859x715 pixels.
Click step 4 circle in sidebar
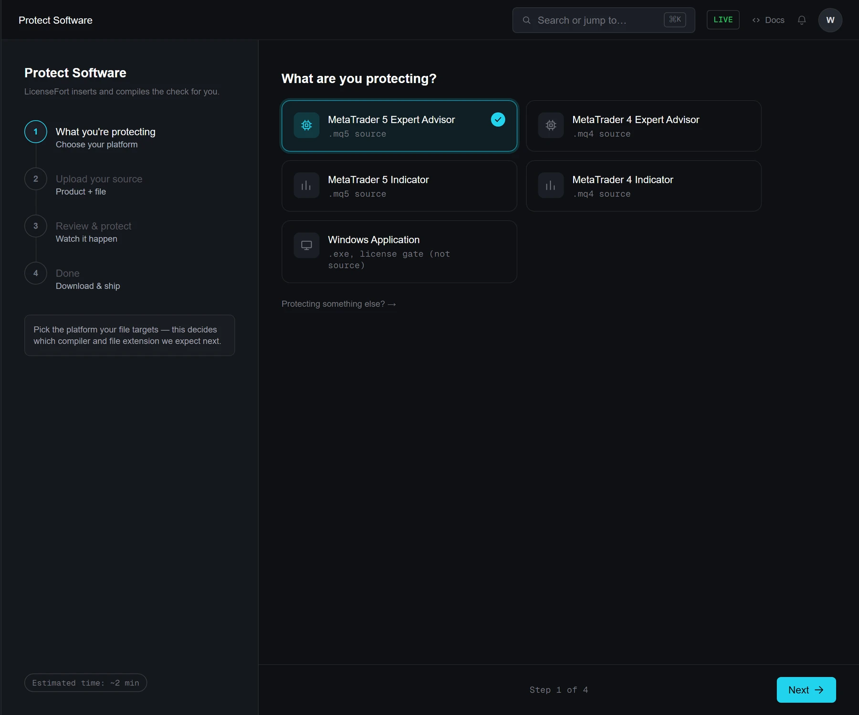(36, 273)
